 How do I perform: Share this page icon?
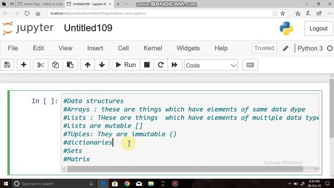pyautogui.click(x=319, y=14)
